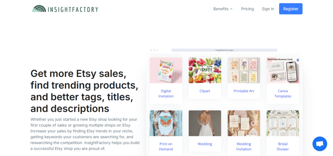
Task: Click the InsightFactory rainbow logo icon
Action: [x=39, y=9]
